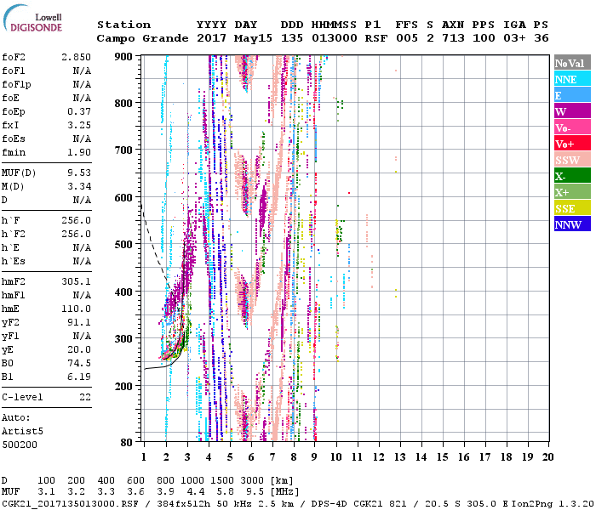This screenshot has height=510, width=596.
Task: Click the foF2 value 2.850
Action: tap(76, 57)
